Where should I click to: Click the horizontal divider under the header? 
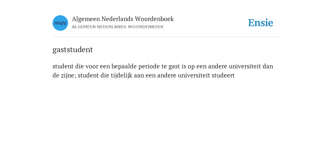166,37
